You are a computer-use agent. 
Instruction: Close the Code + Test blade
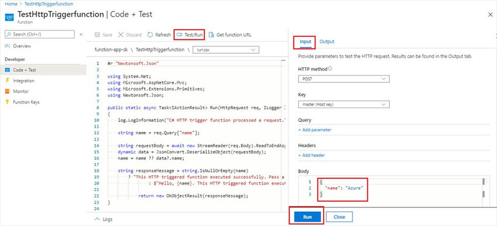(490, 15)
